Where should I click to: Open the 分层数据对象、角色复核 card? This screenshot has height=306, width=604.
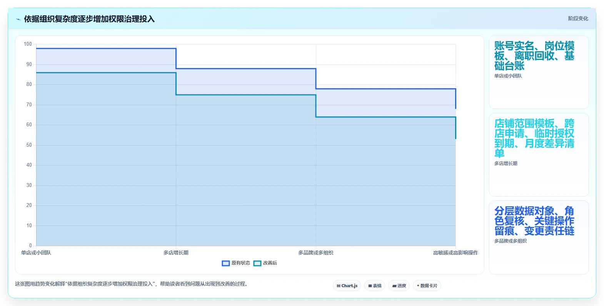tap(539, 238)
